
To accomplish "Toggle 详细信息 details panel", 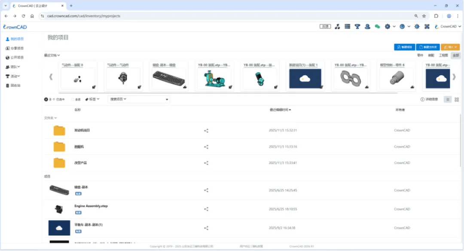I will [429, 99].
